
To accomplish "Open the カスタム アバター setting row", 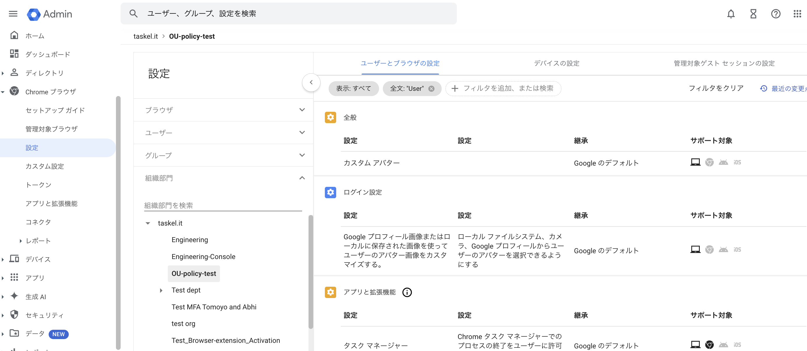I will [371, 163].
